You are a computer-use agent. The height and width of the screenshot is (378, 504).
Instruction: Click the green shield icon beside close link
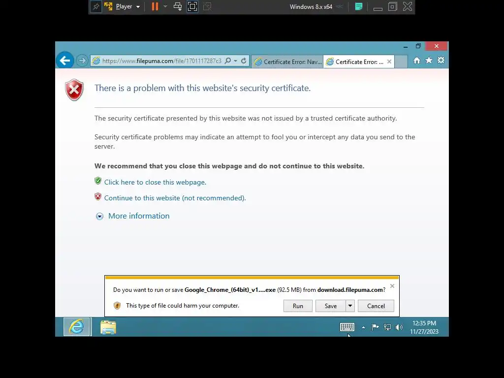click(x=98, y=181)
